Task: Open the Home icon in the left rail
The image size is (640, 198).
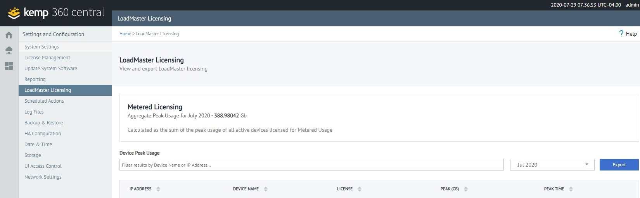Action: point(9,35)
